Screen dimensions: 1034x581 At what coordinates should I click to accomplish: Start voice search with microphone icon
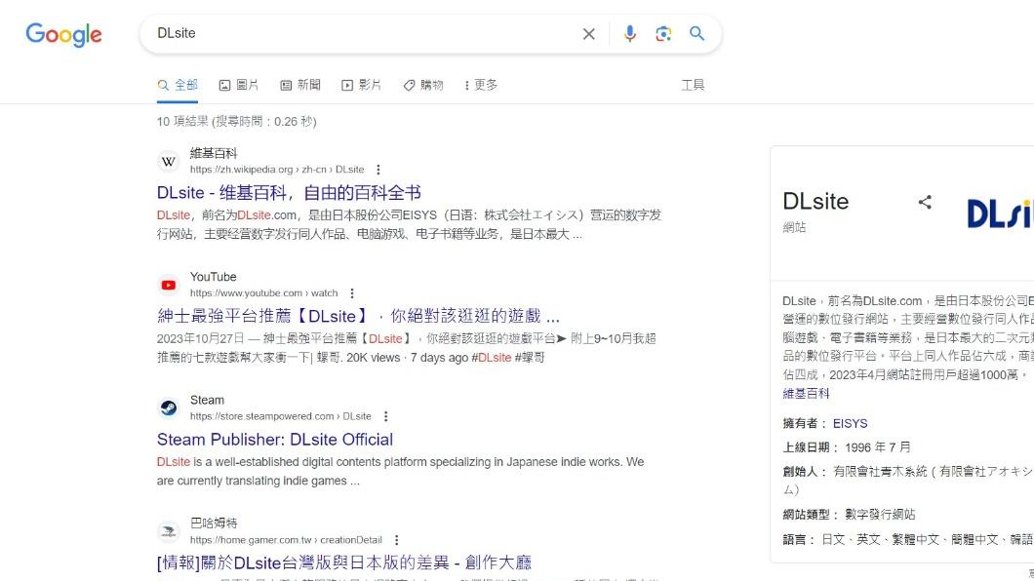click(630, 33)
